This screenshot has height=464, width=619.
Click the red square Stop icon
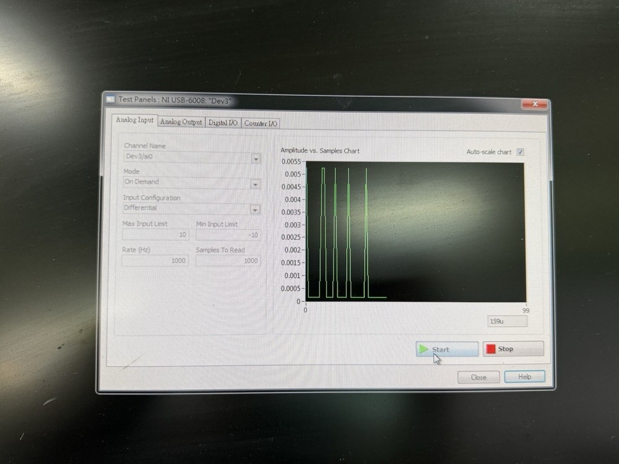[x=491, y=348]
